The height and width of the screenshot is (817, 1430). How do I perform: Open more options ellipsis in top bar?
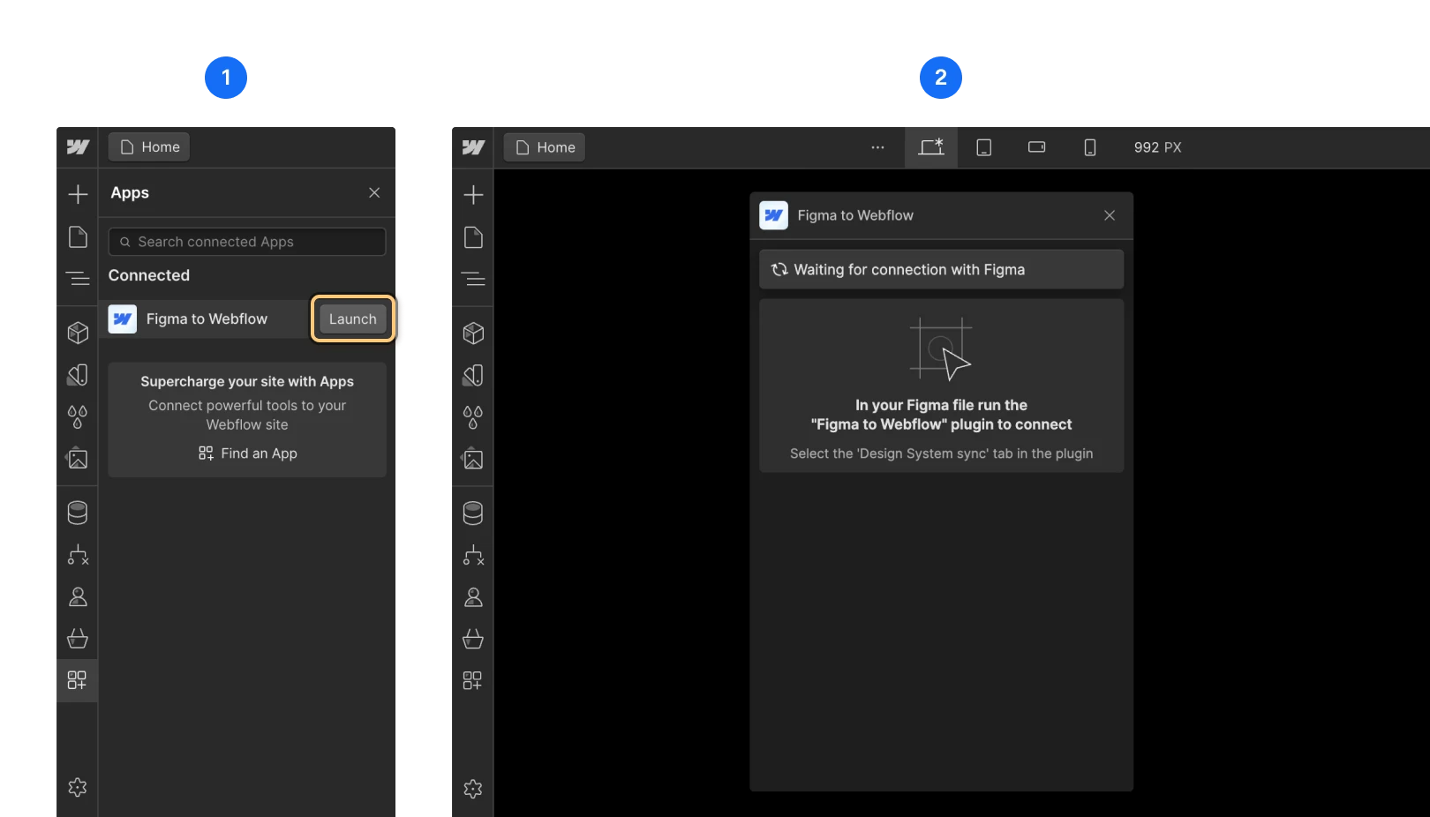coord(877,147)
